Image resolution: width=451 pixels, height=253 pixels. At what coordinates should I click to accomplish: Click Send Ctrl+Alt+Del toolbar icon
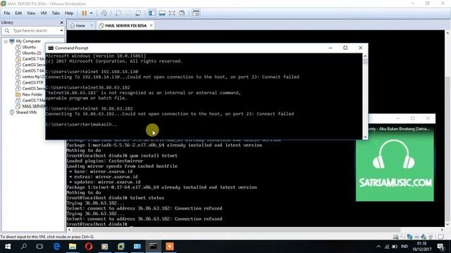point(104,13)
